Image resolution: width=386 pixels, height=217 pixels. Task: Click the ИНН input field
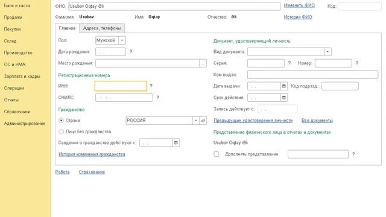click(121, 86)
